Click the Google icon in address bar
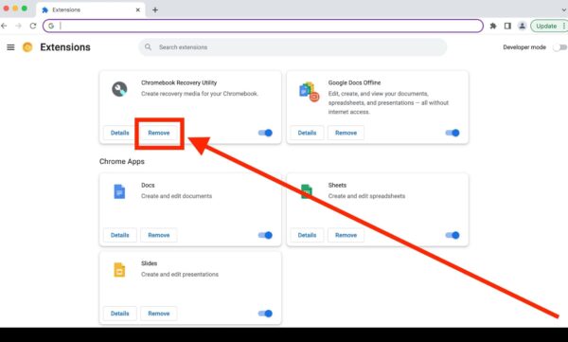The width and height of the screenshot is (568, 342). click(x=51, y=26)
